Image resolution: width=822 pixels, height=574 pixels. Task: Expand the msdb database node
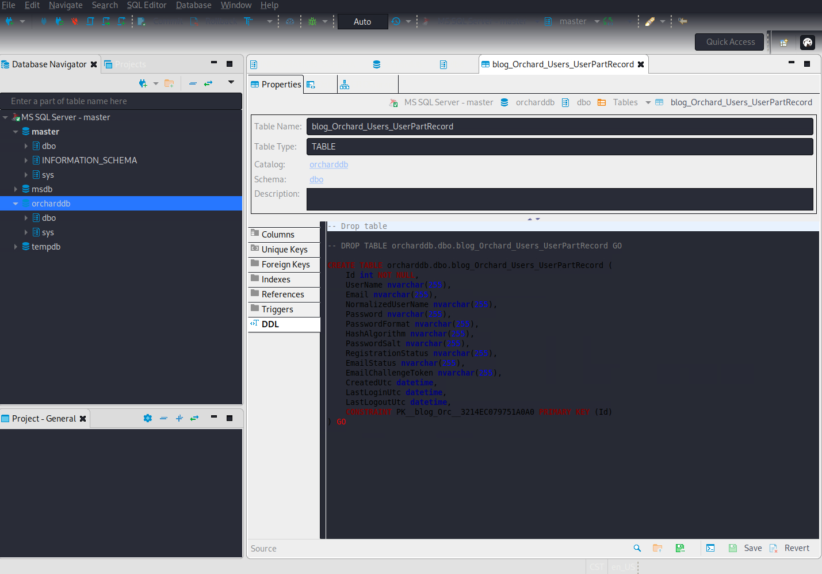point(16,189)
